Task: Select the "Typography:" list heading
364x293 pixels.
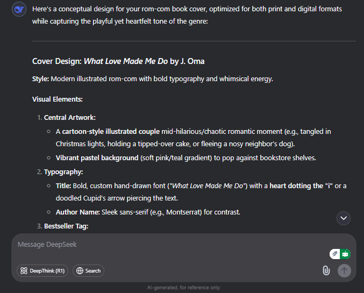Action: tap(63, 172)
